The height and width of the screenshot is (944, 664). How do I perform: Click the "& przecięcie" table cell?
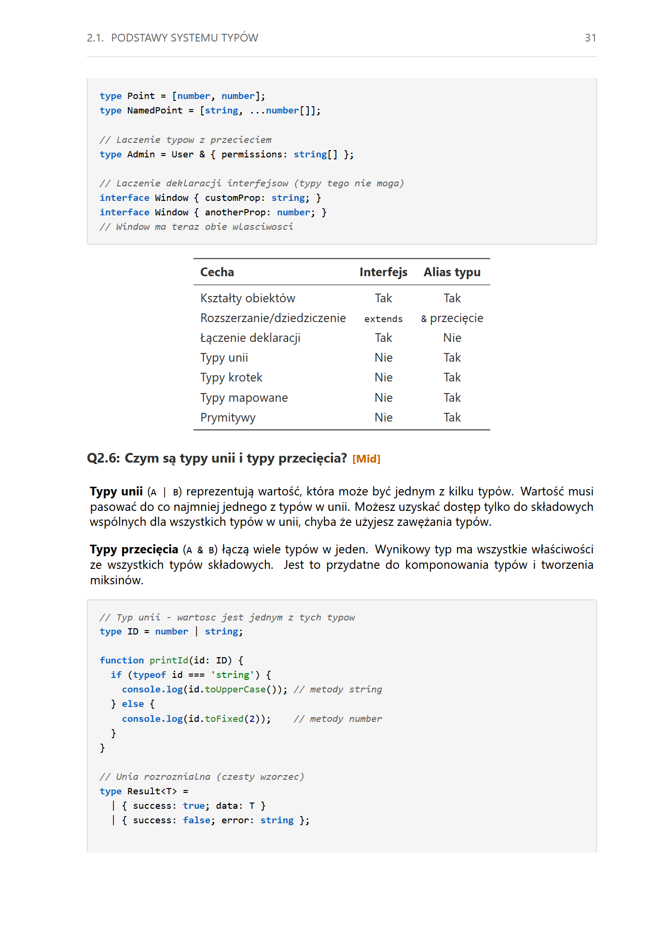[452, 318]
